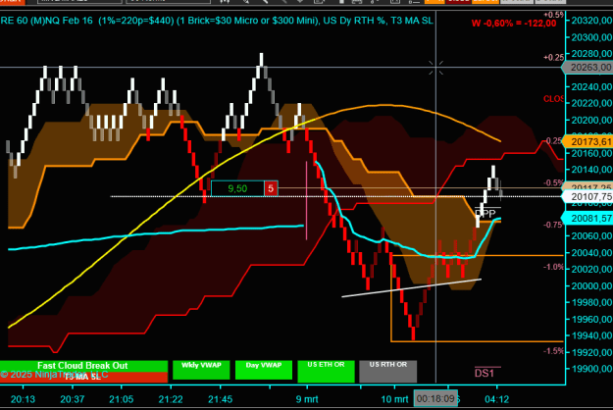The height and width of the screenshot is (410, 613).
Task: Click the cyan 20081,57 price marker
Action: (x=587, y=219)
